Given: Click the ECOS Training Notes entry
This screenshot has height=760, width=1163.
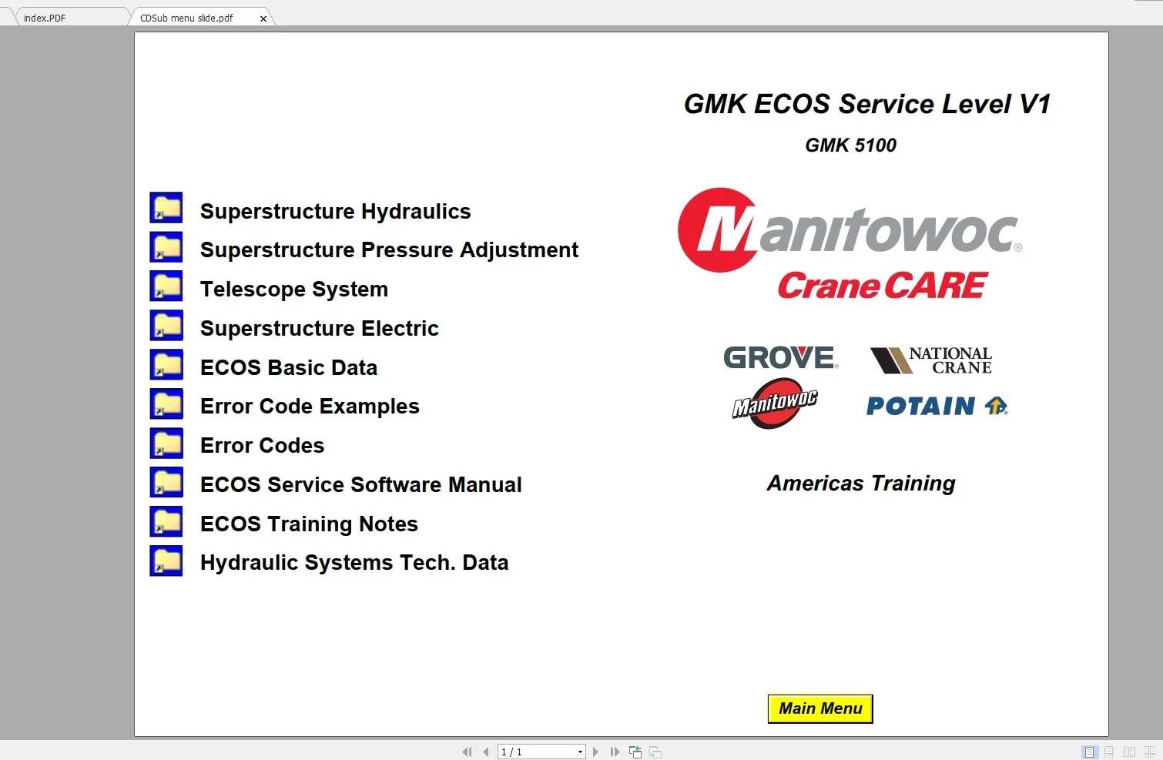Looking at the screenshot, I should 308,524.
